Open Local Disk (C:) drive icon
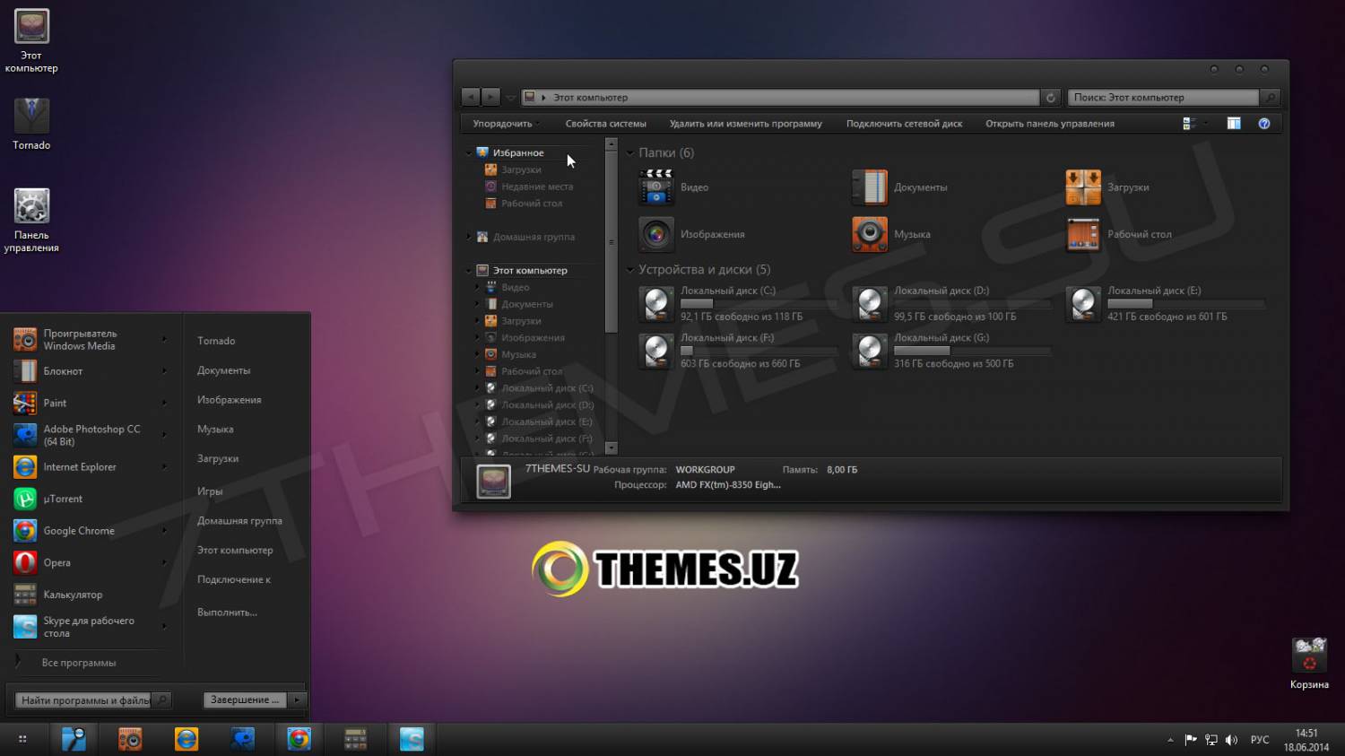The image size is (1345, 756). coord(655,303)
